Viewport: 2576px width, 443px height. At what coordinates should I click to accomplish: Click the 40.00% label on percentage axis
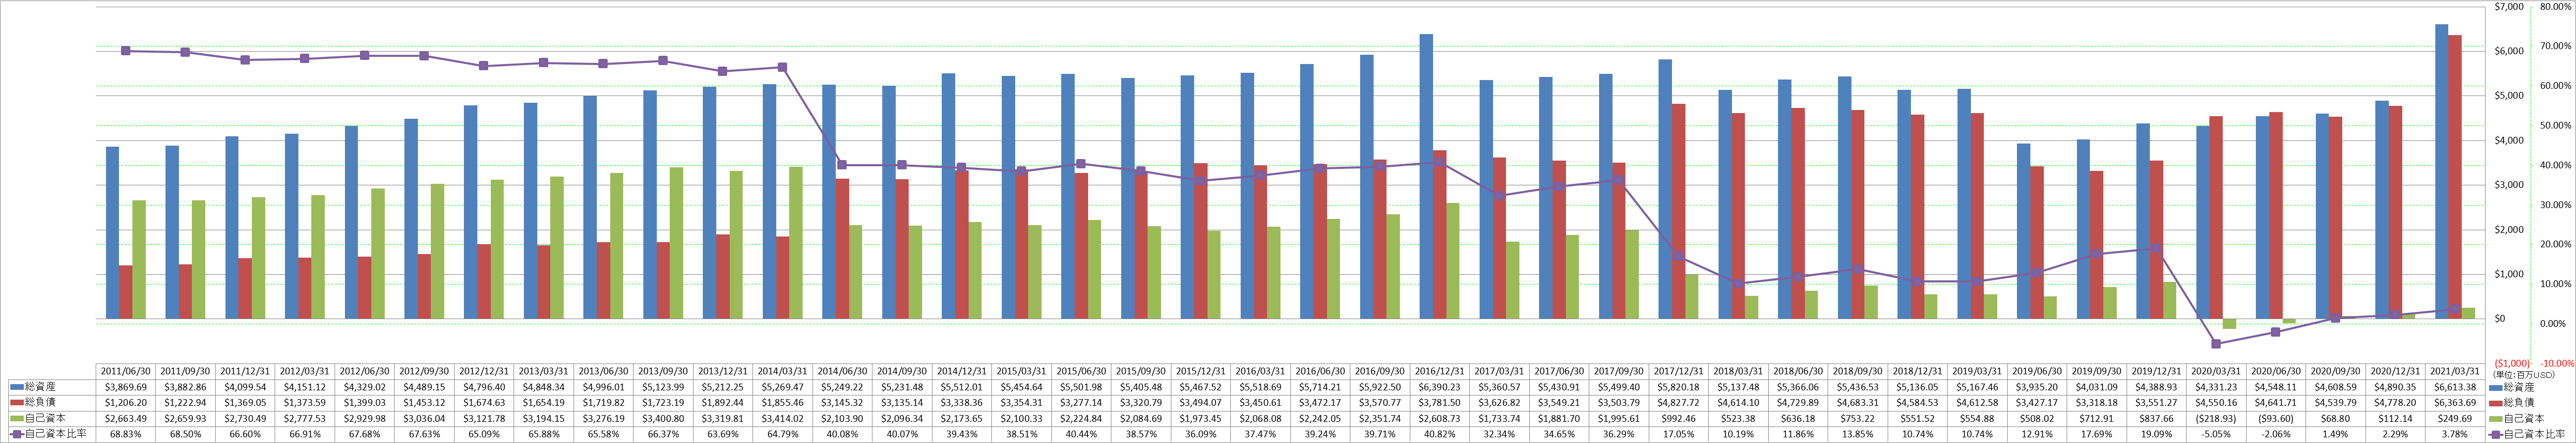pyautogui.click(x=2556, y=166)
